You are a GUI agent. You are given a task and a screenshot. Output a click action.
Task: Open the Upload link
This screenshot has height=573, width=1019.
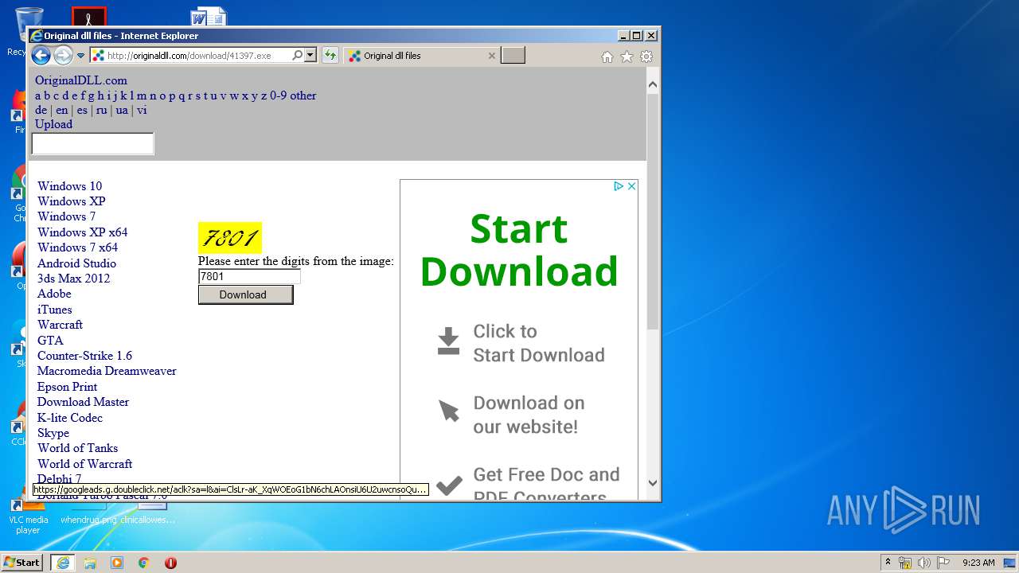click(x=53, y=124)
